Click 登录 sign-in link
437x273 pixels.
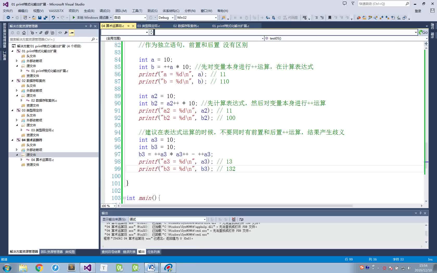tap(418, 11)
